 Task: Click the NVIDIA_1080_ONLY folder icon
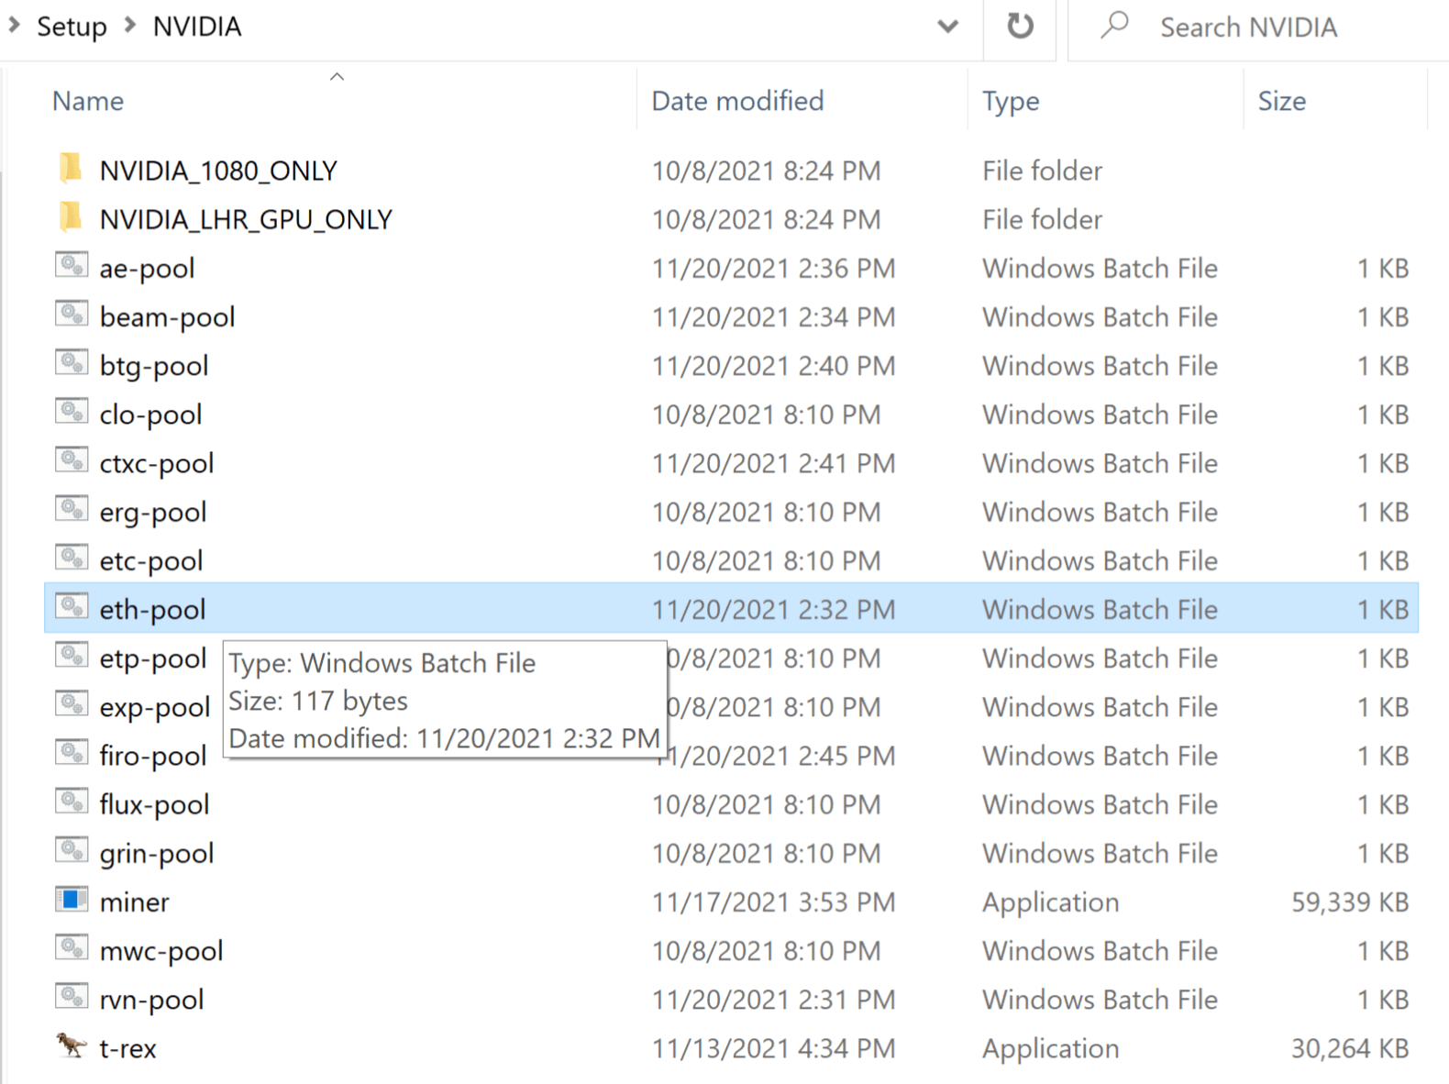pos(71,169)
